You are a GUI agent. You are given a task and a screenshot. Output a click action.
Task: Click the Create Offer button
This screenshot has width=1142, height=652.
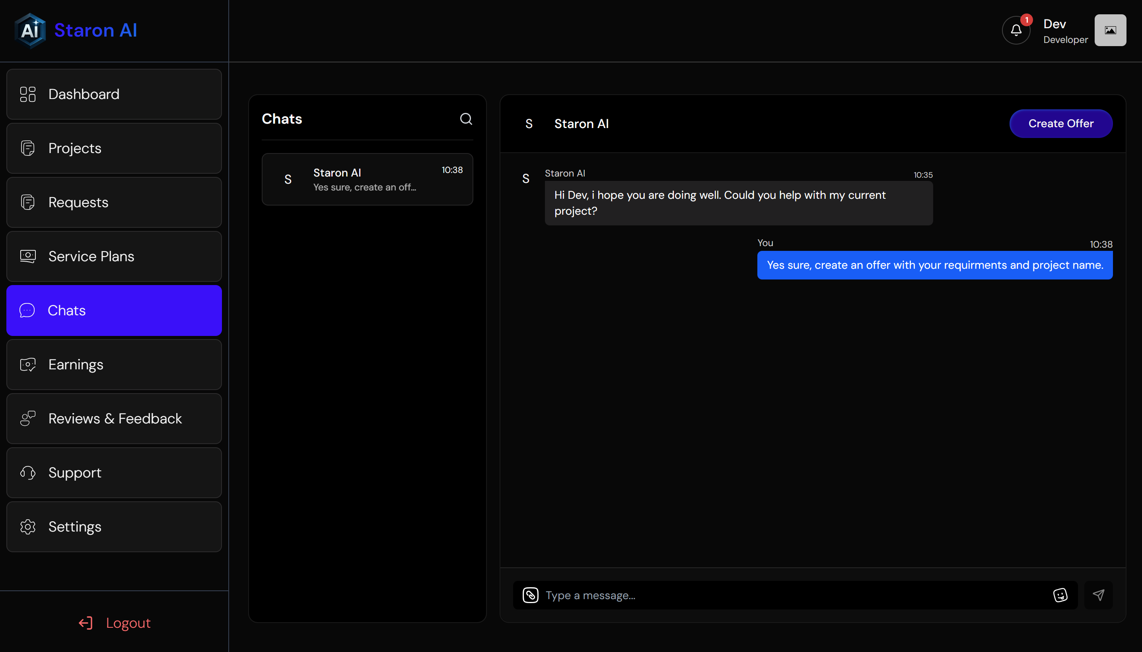tap(1060, 123)
